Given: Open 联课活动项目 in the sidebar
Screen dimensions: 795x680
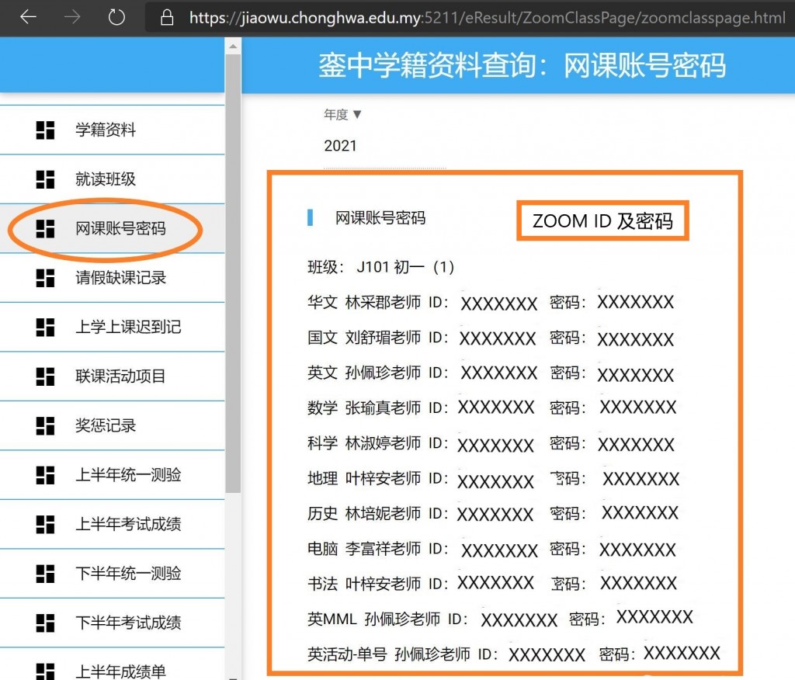Looking at the screenshot, I should coord(112,376).
